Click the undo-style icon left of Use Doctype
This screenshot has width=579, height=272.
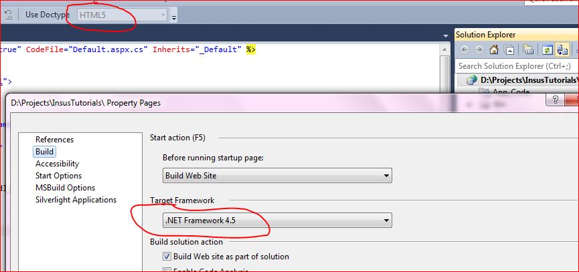[x=8, y=15]
